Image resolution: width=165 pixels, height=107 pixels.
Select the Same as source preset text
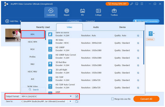point(62,33)
